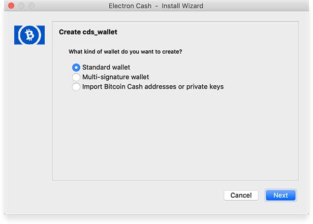Cancel the wallet install wizard

[241, 195]
